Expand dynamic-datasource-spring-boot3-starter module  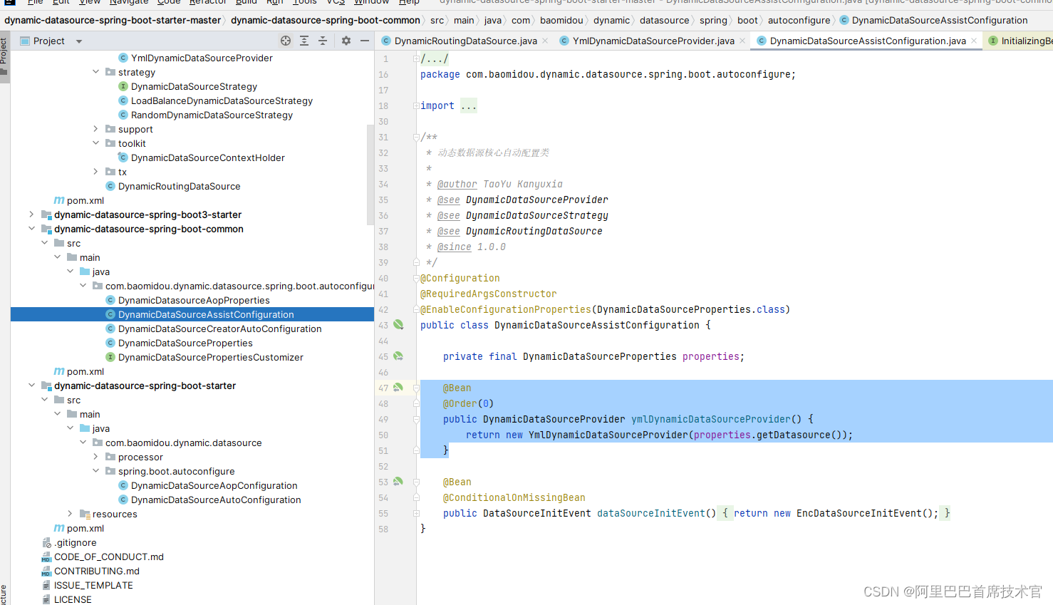pyautogui.click(x=31, y=214)
